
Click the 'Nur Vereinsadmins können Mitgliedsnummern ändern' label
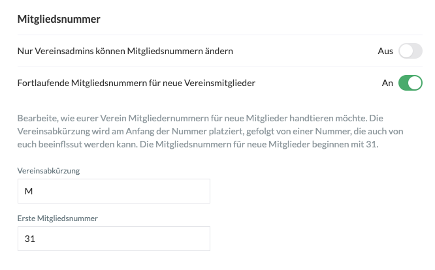(x=125, y=51)
